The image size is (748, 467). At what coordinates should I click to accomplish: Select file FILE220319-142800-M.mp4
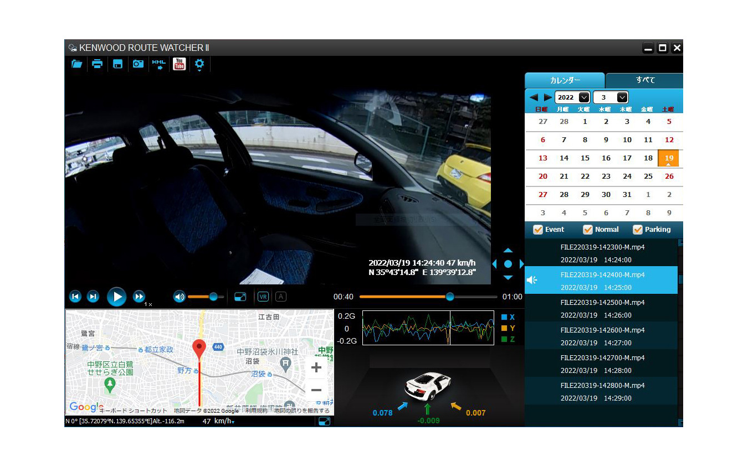tap(601, 391)
